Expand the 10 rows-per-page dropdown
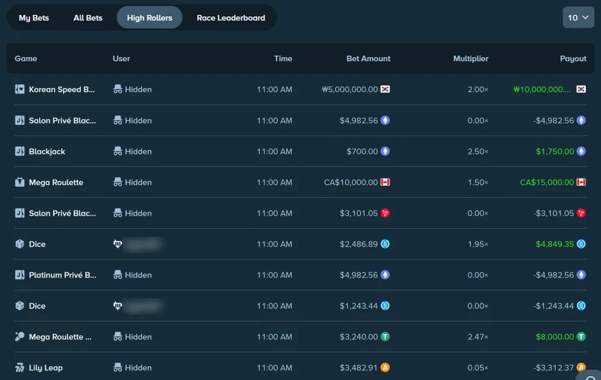The height and width of the screenshot is (380, 601). click(x=578, y=17)
